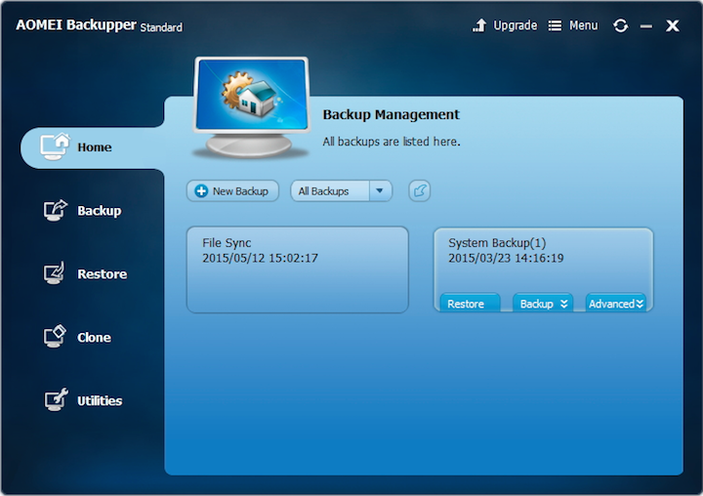Screen dimensions: 703x496
Task: Click the Restore sidebar icon
Action: [55, 273]
